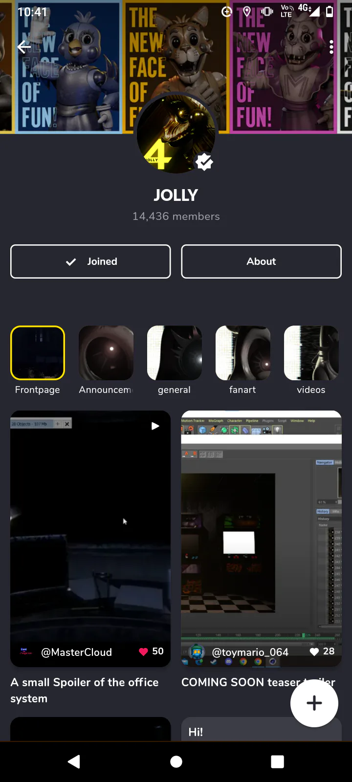
Task: View the 14,436 members list
Action: pos(176,216)
